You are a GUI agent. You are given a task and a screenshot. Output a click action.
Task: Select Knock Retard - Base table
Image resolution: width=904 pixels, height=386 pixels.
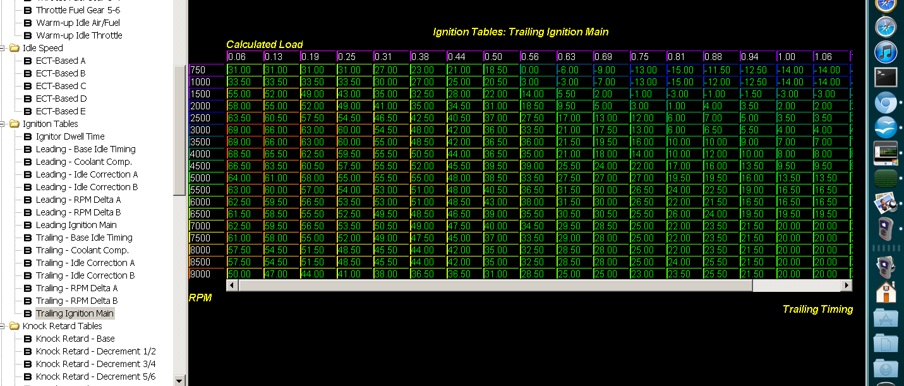pos(75,339)
